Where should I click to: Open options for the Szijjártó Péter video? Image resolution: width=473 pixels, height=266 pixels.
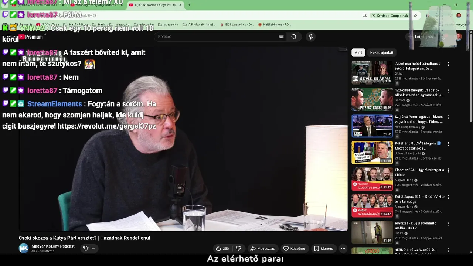point(449,117)
